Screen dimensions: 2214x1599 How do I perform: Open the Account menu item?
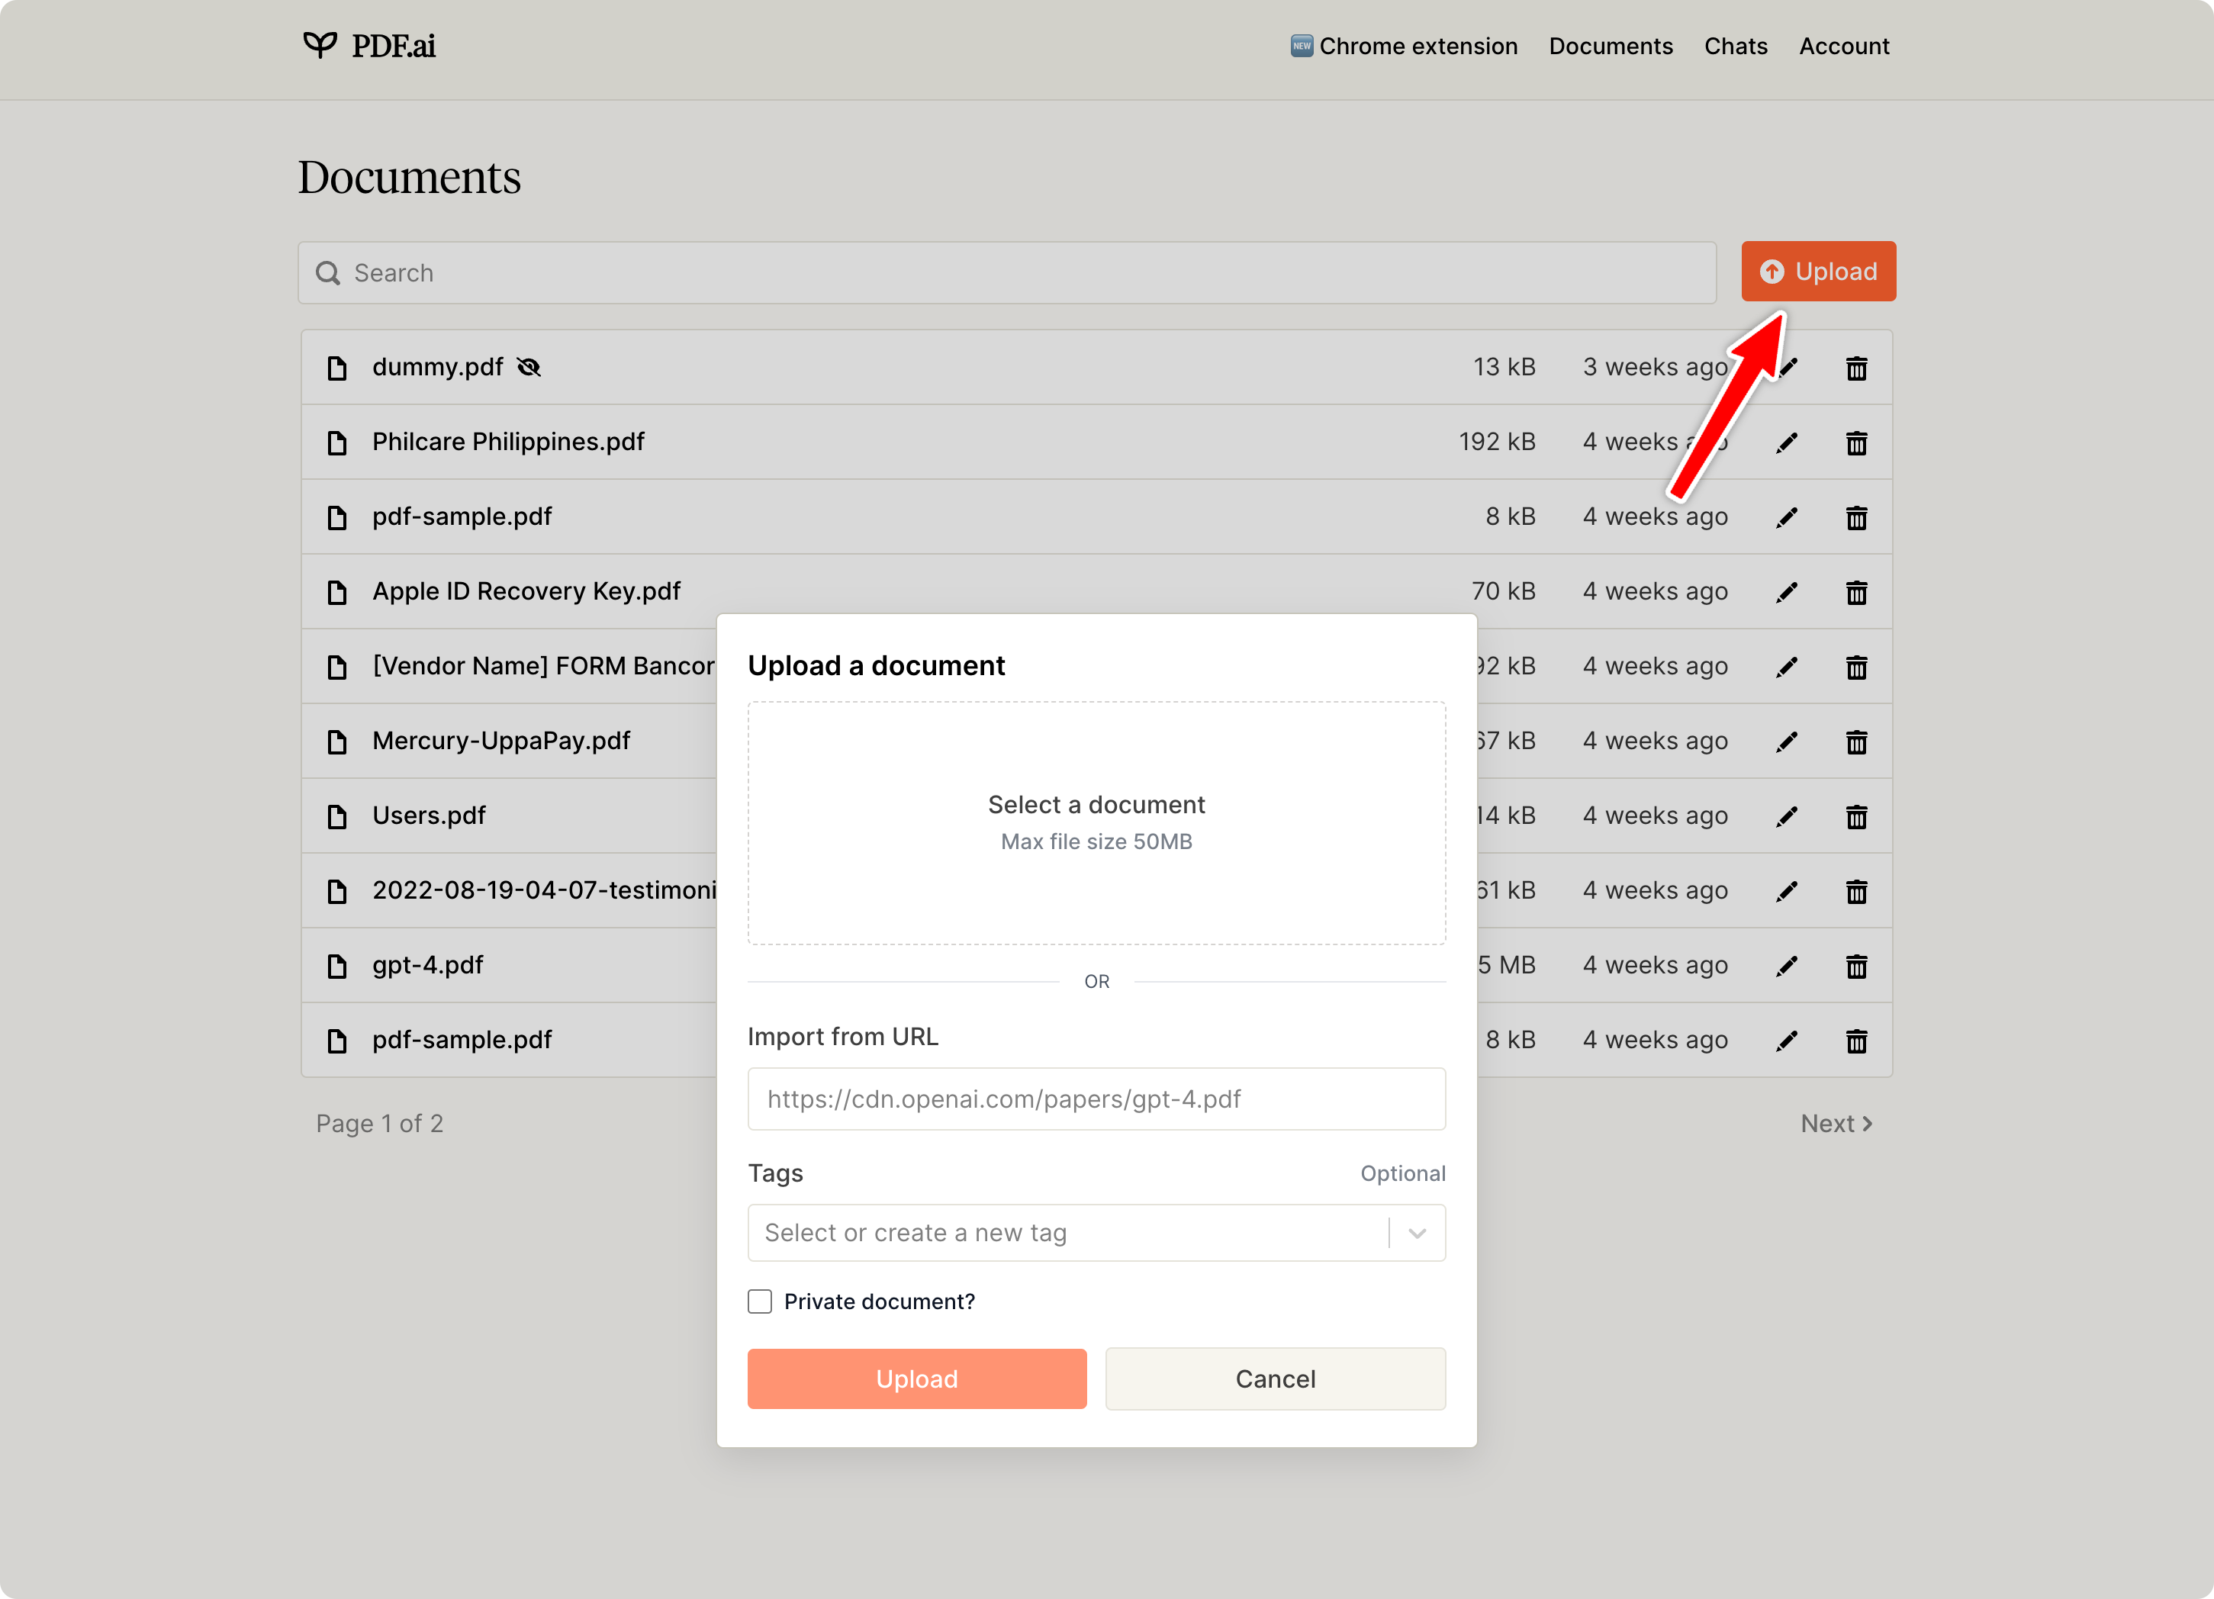tap(1843, 46)
